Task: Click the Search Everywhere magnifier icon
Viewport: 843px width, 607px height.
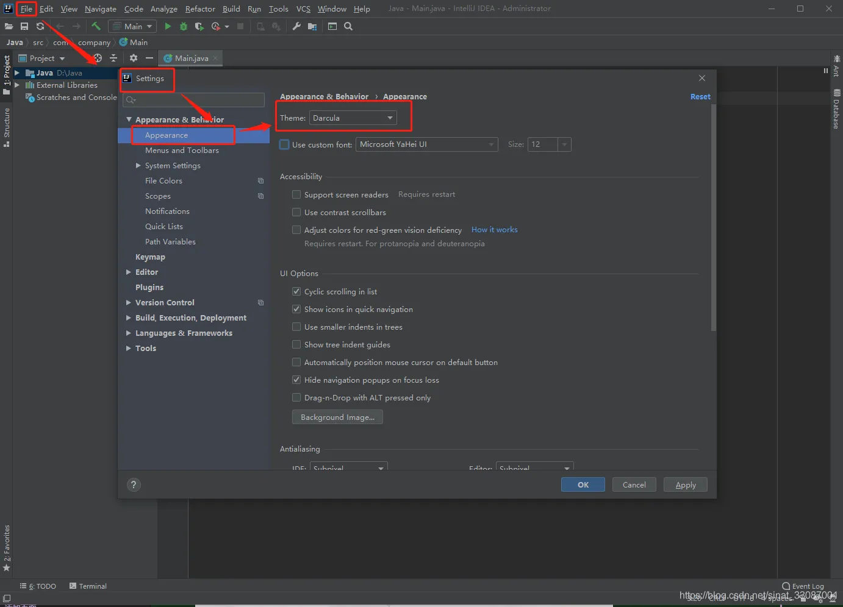Action: (348, 26)
